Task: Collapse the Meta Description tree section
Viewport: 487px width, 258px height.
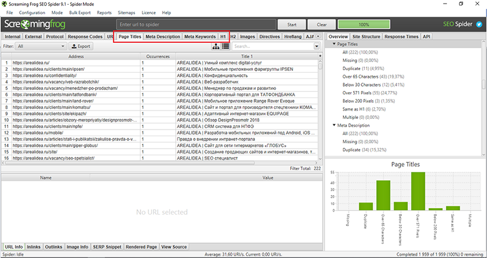Action: [x=334, y=125]
